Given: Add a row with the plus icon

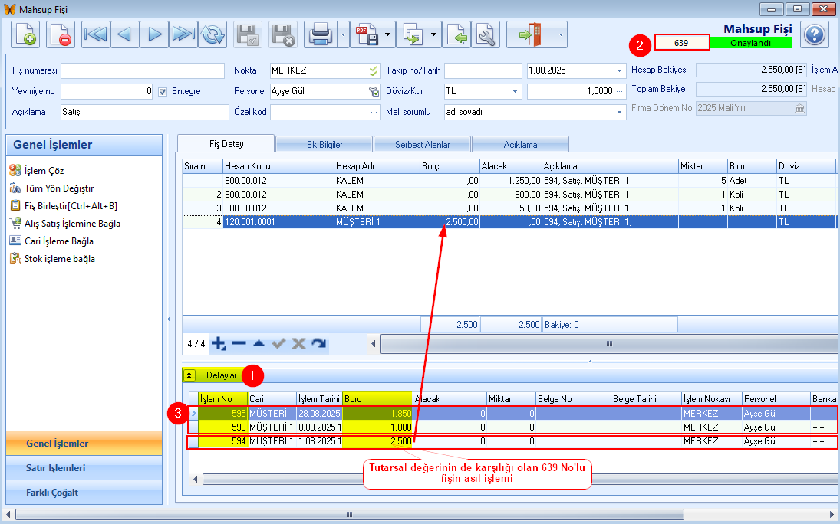Looking at the screenshot, I should (219, 344).
